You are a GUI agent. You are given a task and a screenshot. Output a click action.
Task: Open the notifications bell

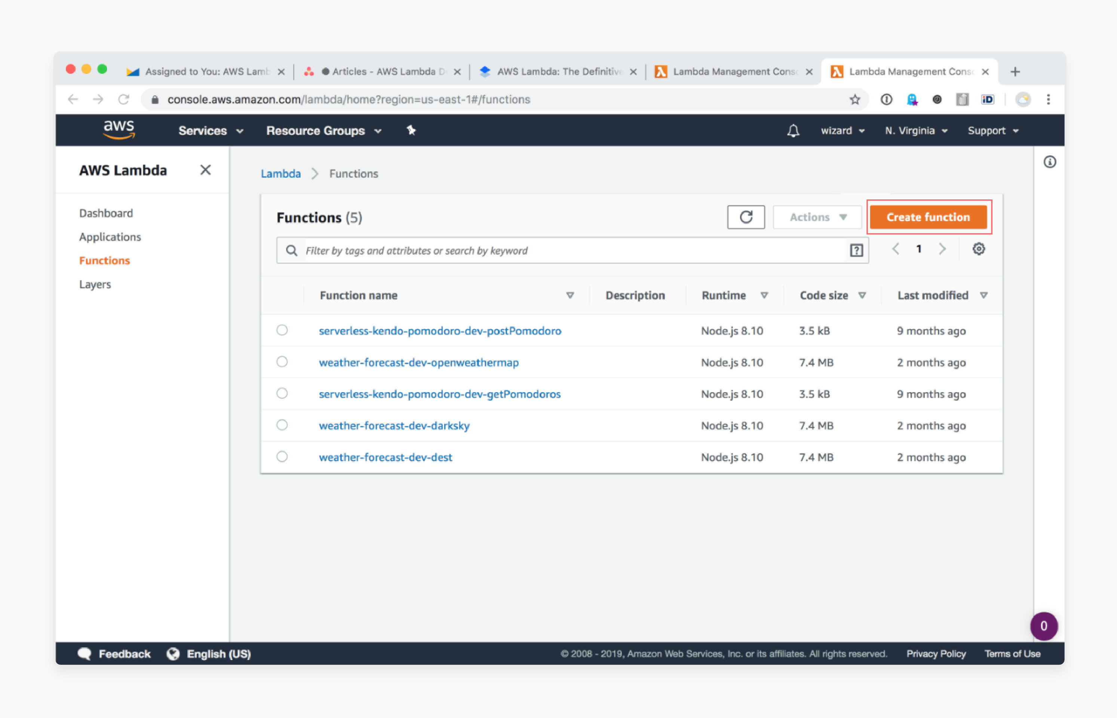click(793, 131)
